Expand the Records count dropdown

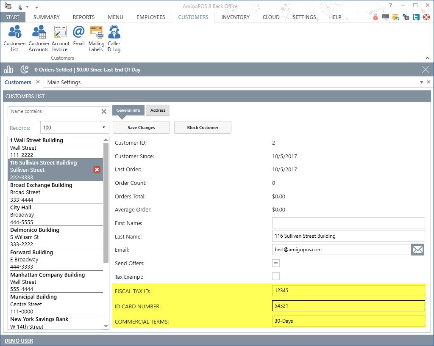(x=104, y=128)
